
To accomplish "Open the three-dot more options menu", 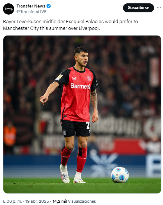I will click(159, 8).
